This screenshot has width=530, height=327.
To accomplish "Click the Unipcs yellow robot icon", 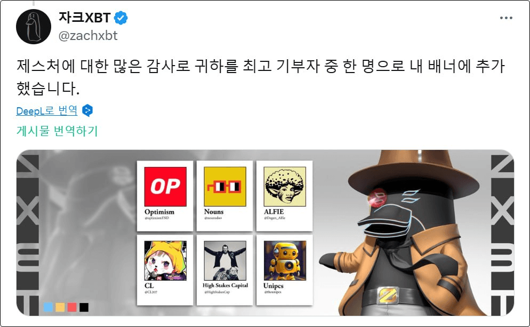I will pyautogui.click(x=285, y=260).
